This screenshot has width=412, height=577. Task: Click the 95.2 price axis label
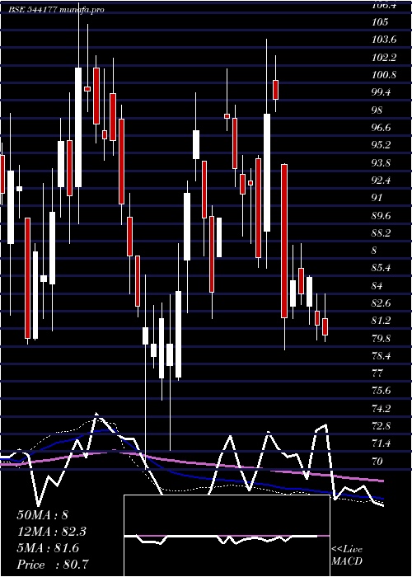tap(381, 145)
